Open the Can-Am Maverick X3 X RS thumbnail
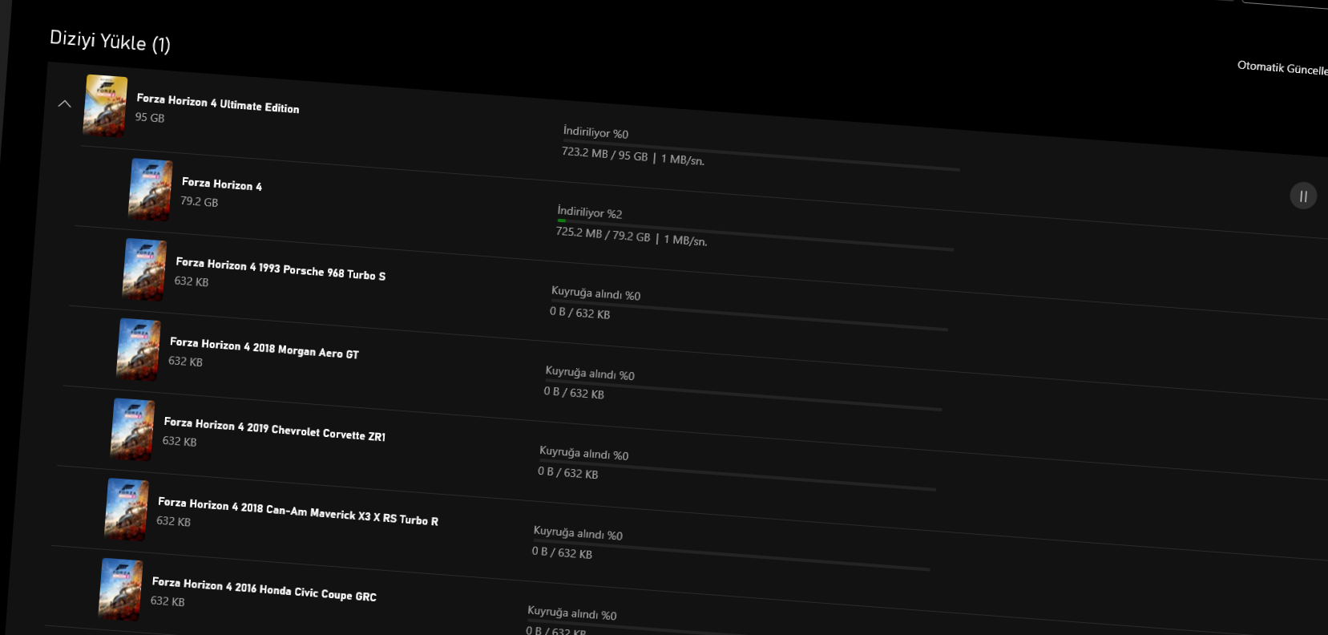Viewport: 1328px width, 635px height. coord(127,510)
